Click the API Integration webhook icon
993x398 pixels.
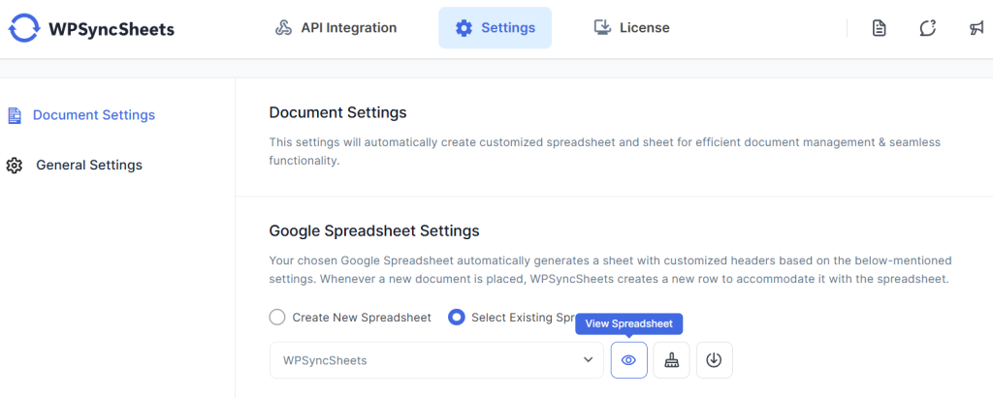click(283, 28)
